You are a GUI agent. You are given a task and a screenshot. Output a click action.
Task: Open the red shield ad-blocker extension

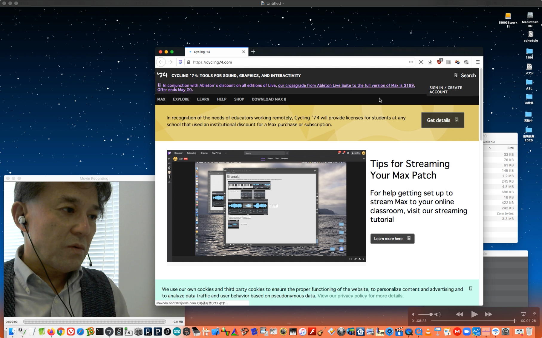click(x=439, y=62)
